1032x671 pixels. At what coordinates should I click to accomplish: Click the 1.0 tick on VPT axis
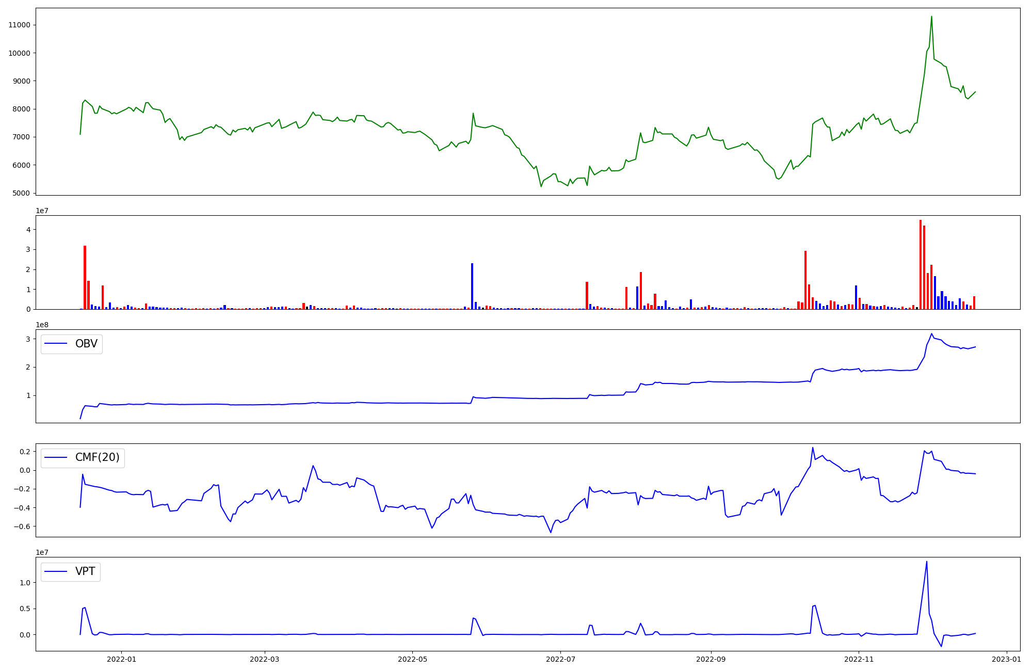24,583
